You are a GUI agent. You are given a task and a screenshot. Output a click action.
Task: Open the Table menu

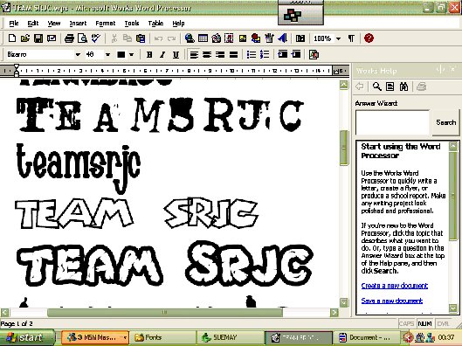(x=155, y=23)
